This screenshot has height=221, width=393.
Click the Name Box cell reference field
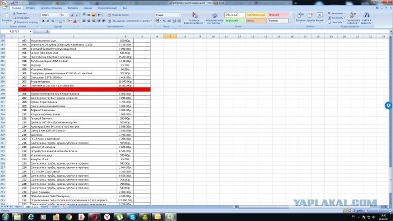coord(16,31)
